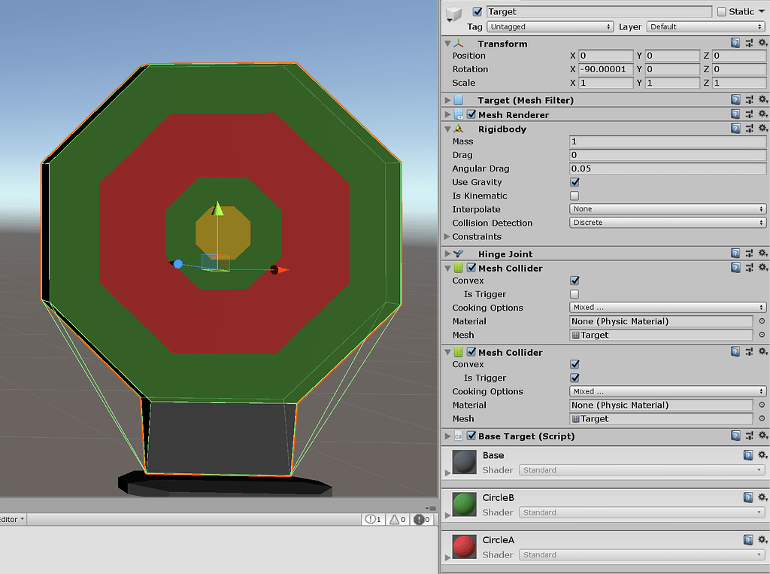
Task: Click the preset icon on the Mesh Renderer
Action: coord(750,114)
